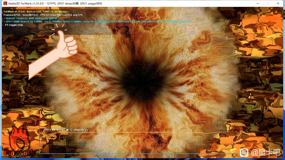
Task: Click the Geeks3D FurMark title bar text
Action: pyautogui.click(x=55, y=3)
